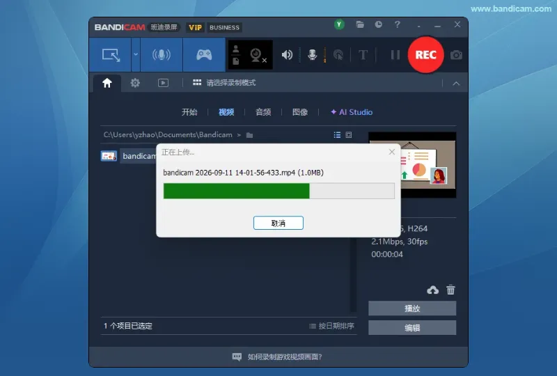
Task: Click the 00:00:04 duration text
Action: coord(387,254)
